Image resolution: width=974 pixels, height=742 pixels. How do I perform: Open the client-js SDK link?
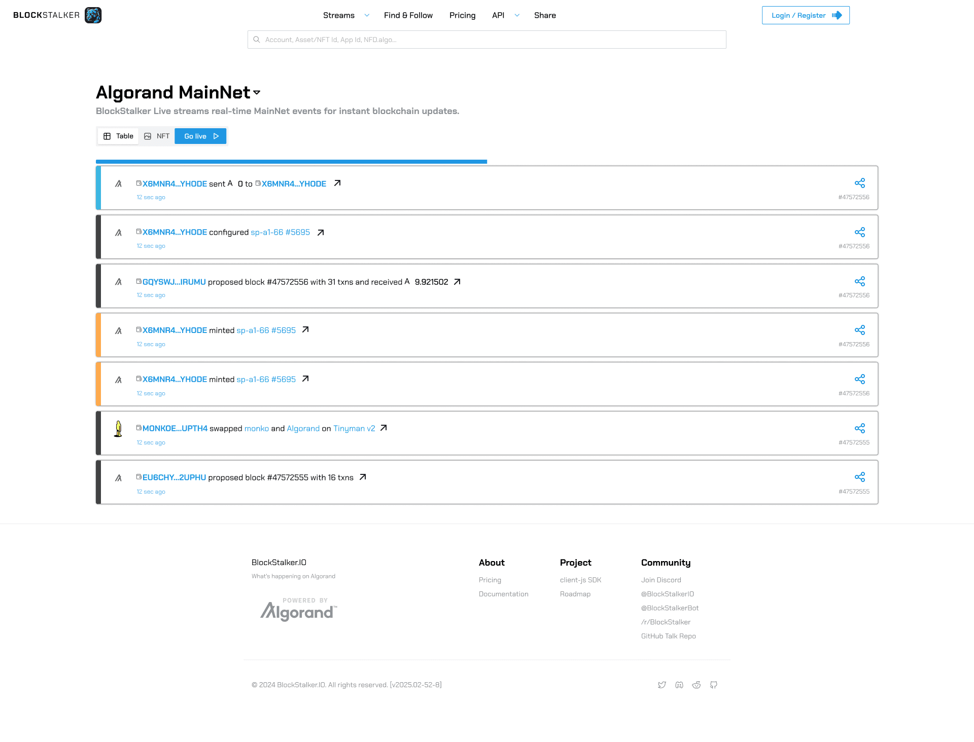[x=580, y=580]
